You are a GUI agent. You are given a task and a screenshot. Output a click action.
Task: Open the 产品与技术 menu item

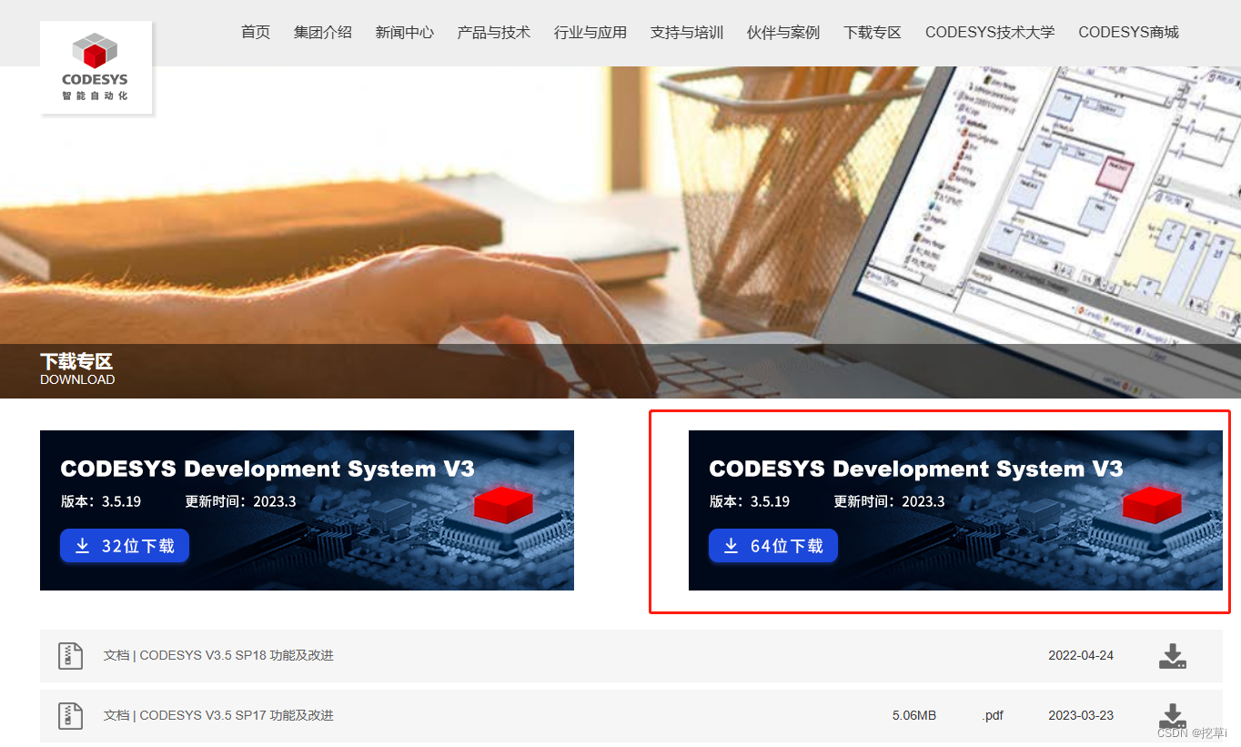pyautogui.click(x=493, y=32)
